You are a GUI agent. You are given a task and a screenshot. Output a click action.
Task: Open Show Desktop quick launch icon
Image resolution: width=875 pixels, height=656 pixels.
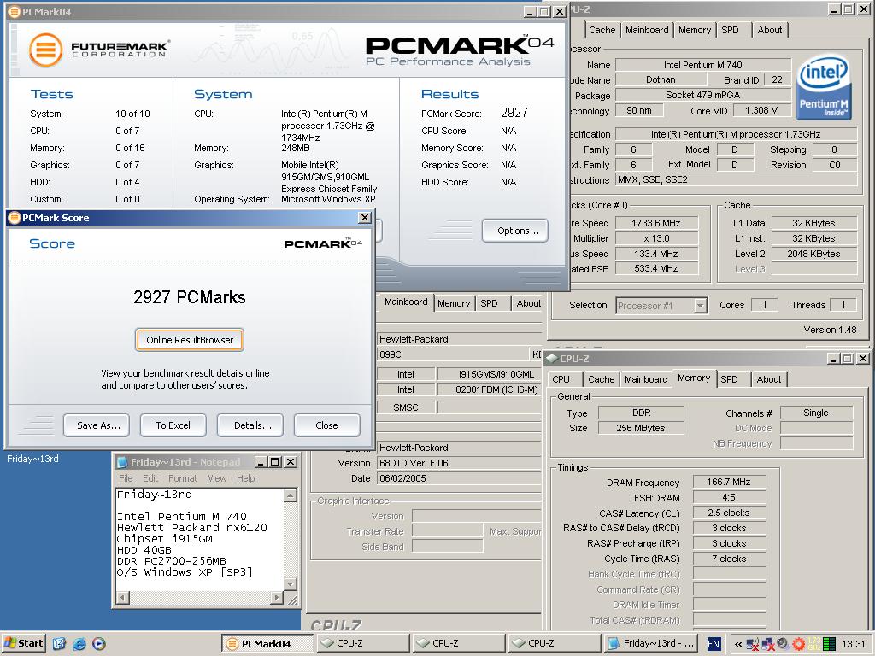coord(59,644)
